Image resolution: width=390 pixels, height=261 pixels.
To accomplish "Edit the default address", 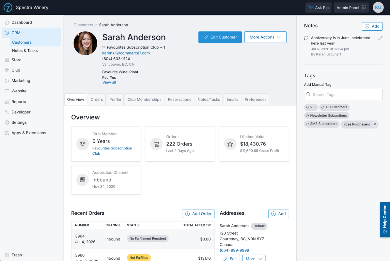I will pyautogui.click(x=230, y=258).
